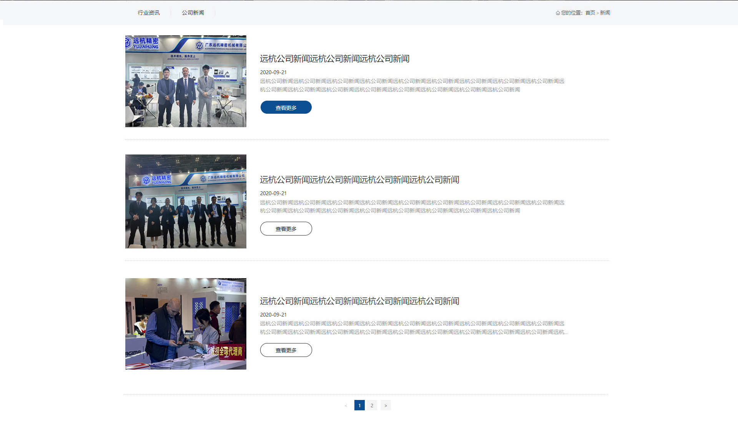Click the truncated summary of the third news item
The height and width of the screenshot is (433, 738).
[414, 328]
